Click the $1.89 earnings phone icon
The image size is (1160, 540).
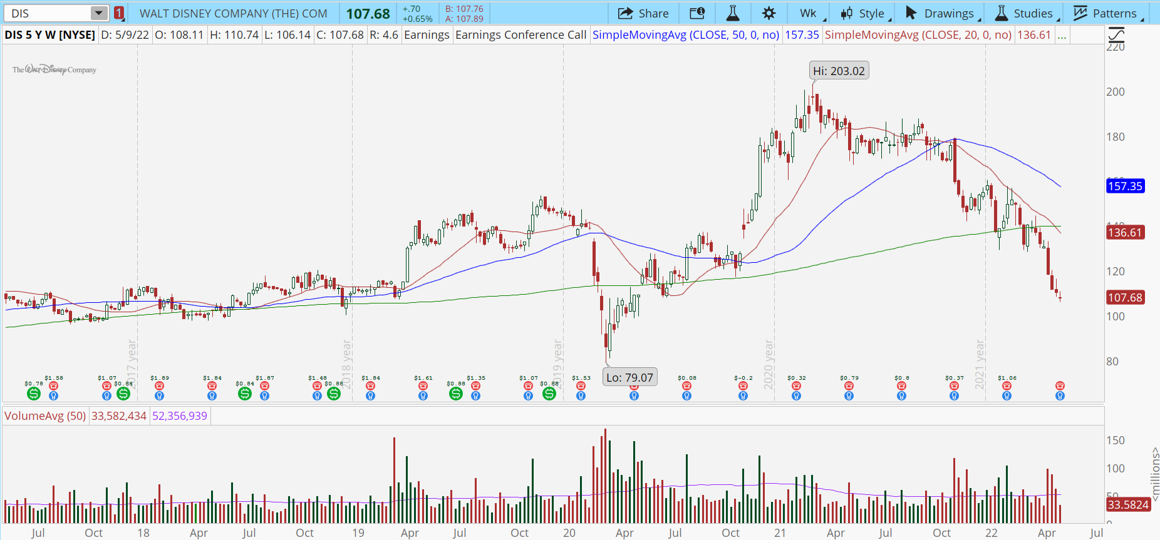[x=159, y=386]
